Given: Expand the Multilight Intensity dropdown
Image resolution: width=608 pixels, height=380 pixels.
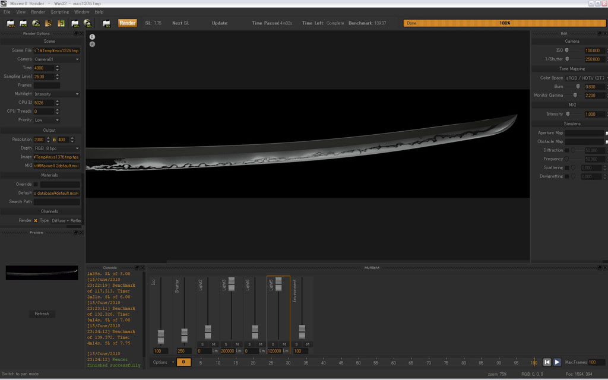Looking at the screenshot, I should click(56, 94).
